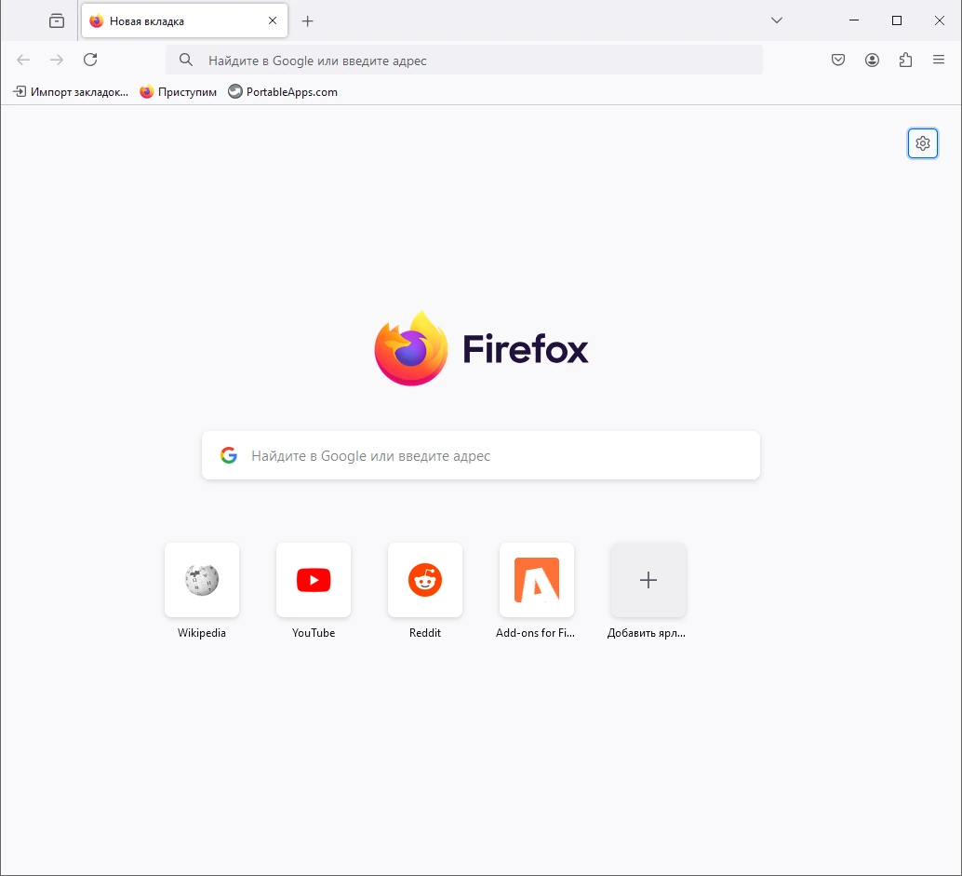Open a new tab with plus button
Screen dimensions: 962x876
(307, 20)
